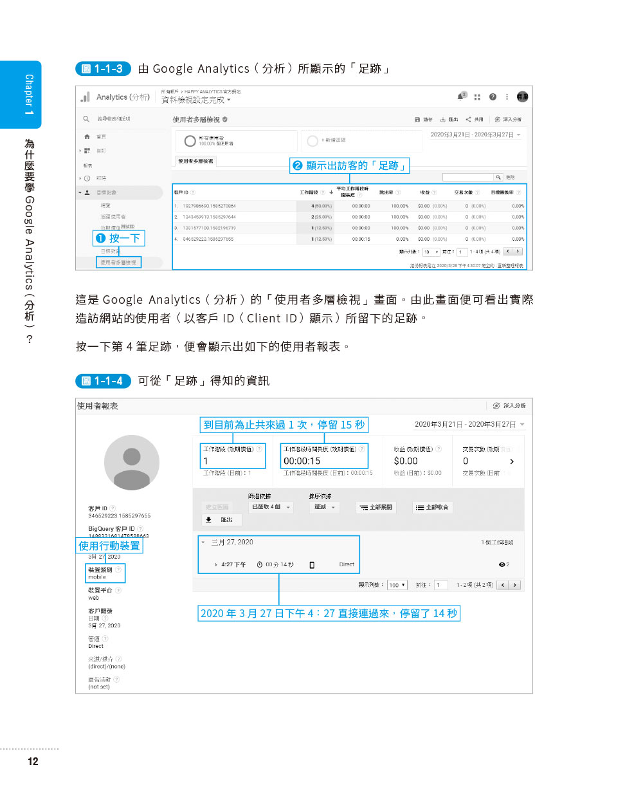The image size is (643, 796).
Task: Open the 已選取 4 個 filter dropdown
Action: point(271,507)
